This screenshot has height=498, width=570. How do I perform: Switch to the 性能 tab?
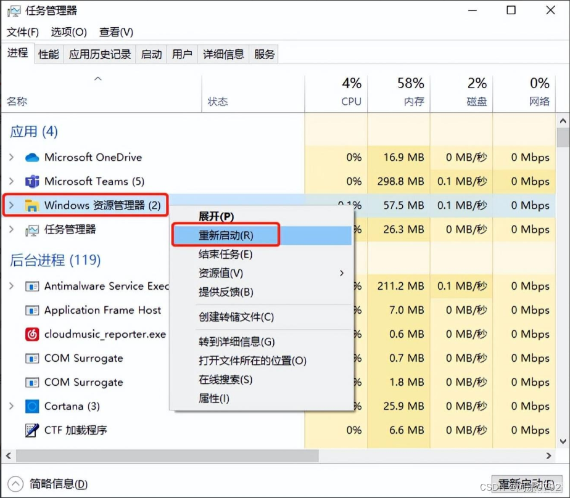[49, 54]
